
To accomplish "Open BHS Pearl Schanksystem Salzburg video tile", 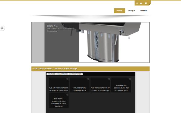I will 59,101.
